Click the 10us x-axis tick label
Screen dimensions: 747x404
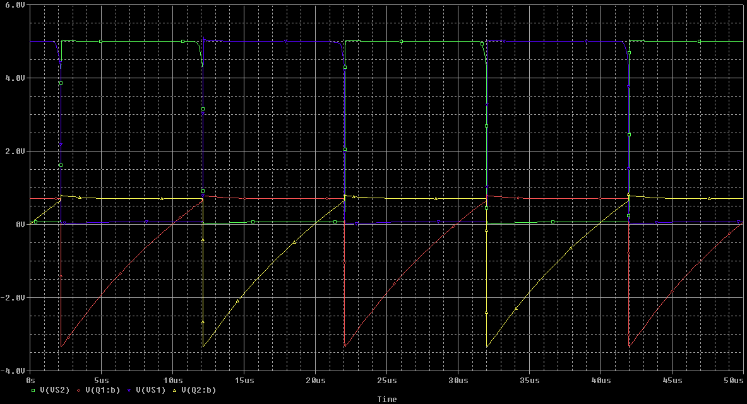click(172, 381)
